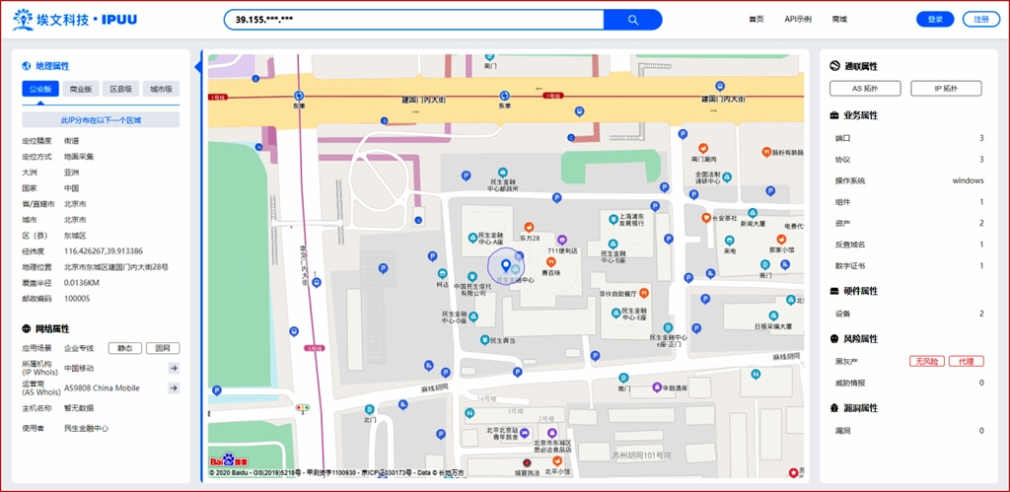Click the Baidu logo on the map
The width and height of the screenshot is (1010, 492).
tap(229, 460)
